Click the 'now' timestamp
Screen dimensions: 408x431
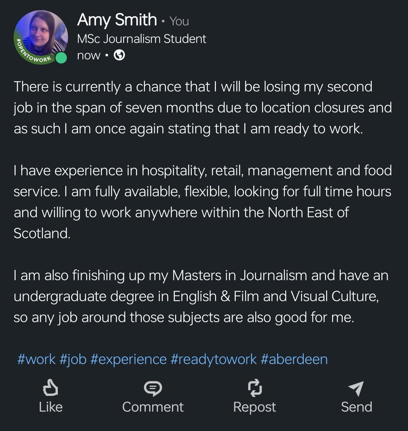click(89, 55)
